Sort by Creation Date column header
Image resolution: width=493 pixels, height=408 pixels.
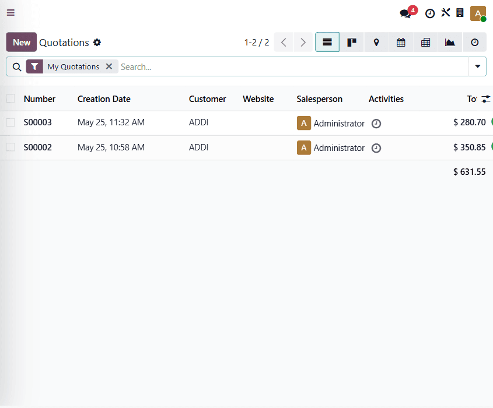[104, 99]
